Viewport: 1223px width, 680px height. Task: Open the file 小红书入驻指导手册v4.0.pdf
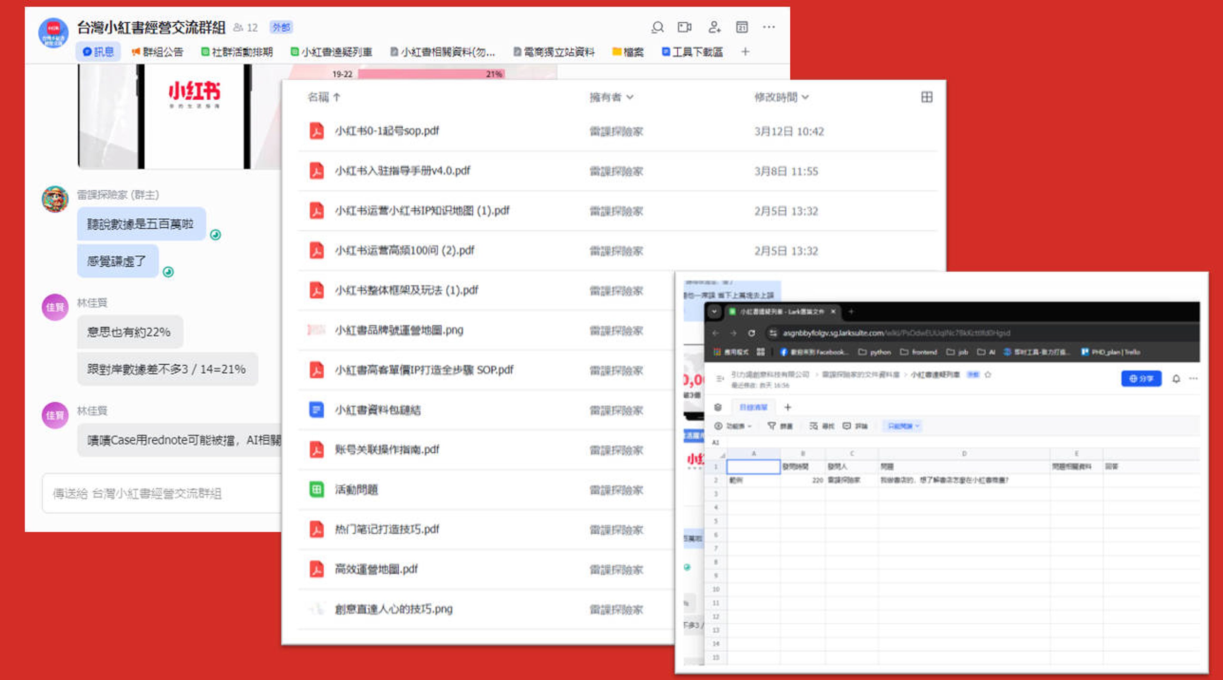coord(402,171)
